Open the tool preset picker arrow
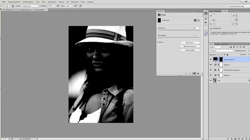Viewport: 250px width, 140px height. point(3,6)
